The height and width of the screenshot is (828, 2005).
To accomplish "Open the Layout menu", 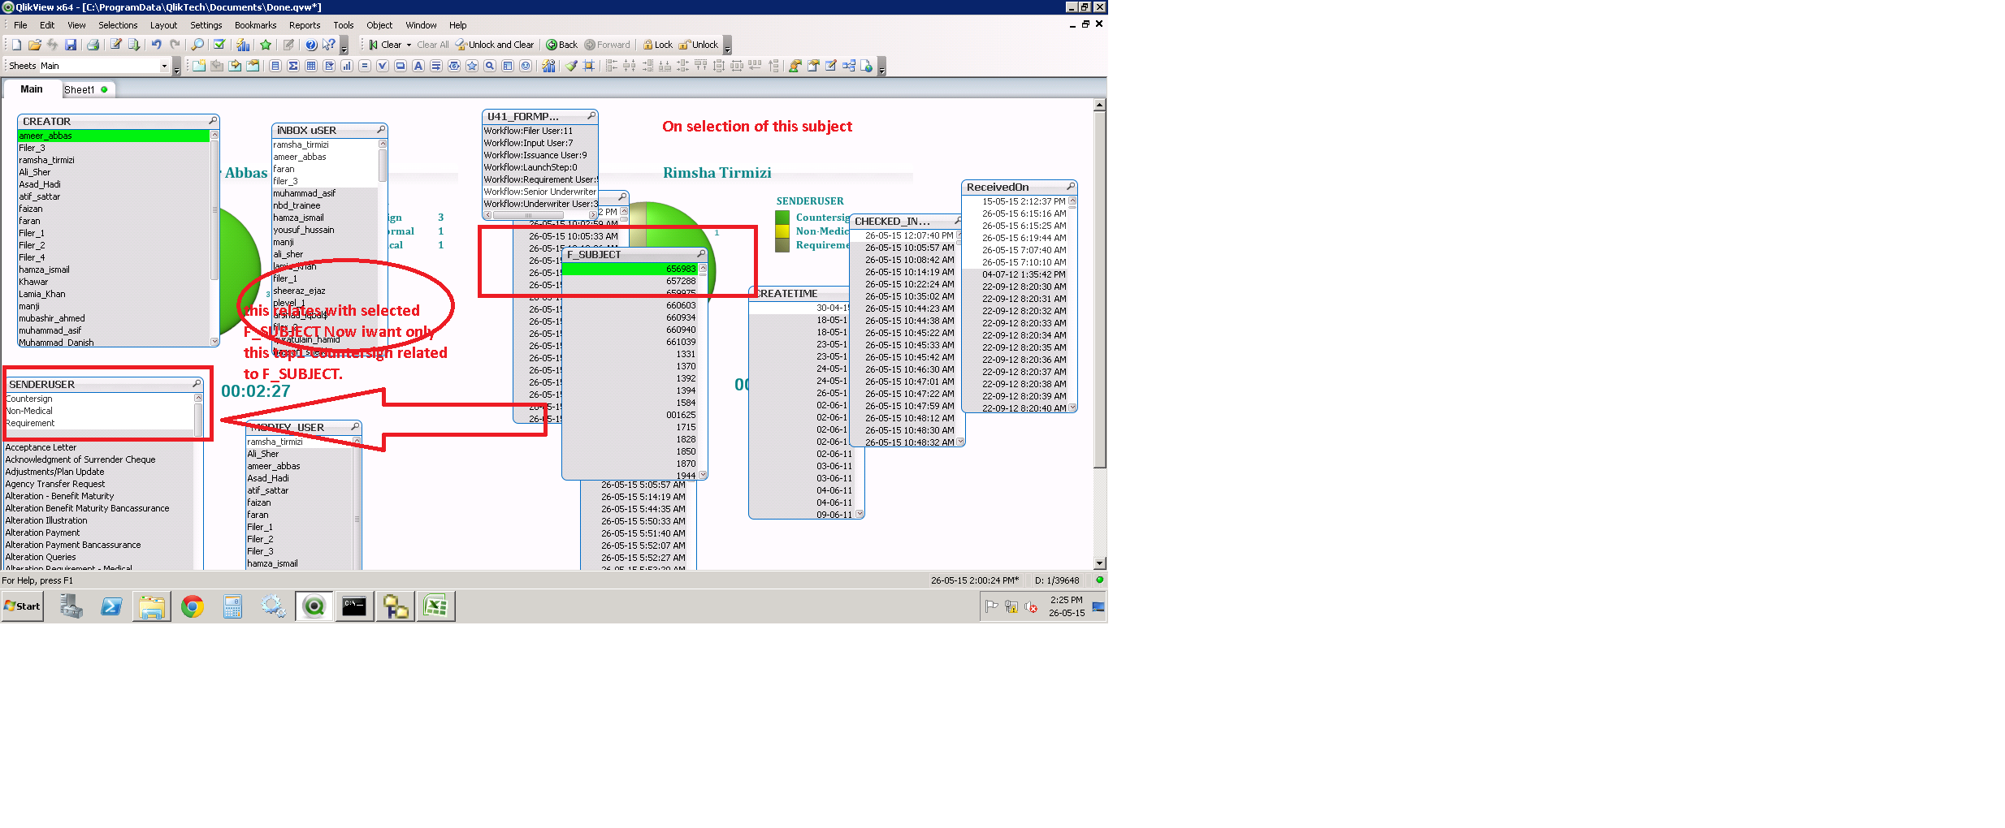I will point(163,25).
